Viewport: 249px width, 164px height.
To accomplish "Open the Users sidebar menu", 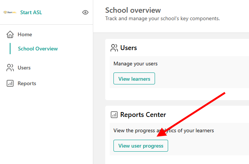I will click(x=24, y=68).
